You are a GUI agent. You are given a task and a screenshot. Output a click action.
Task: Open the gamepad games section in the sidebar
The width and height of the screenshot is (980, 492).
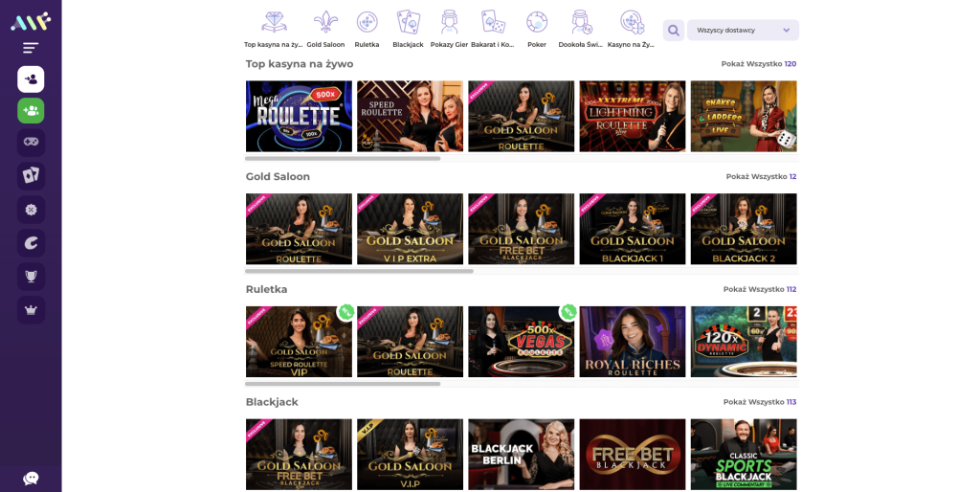(31, 143)
